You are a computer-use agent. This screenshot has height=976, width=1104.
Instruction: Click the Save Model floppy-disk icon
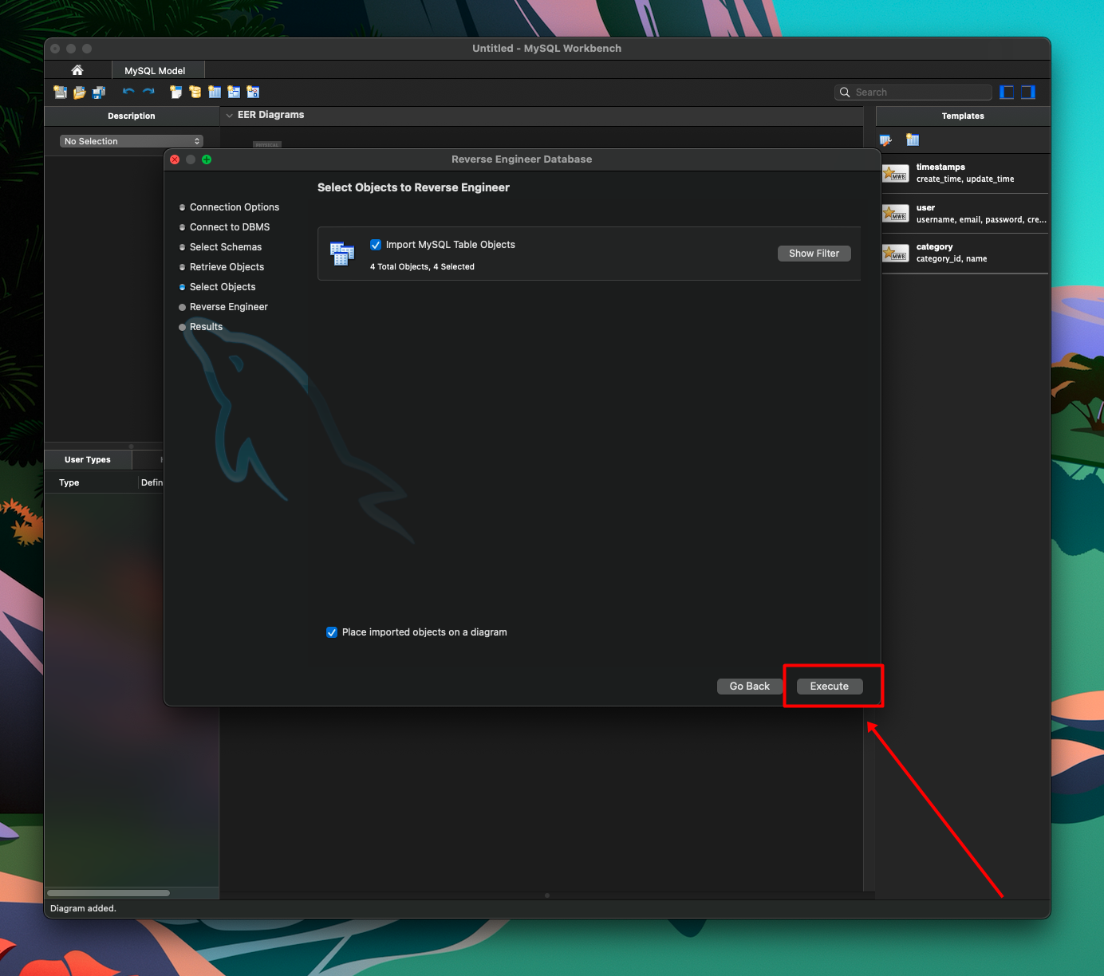tap(99, 92)
